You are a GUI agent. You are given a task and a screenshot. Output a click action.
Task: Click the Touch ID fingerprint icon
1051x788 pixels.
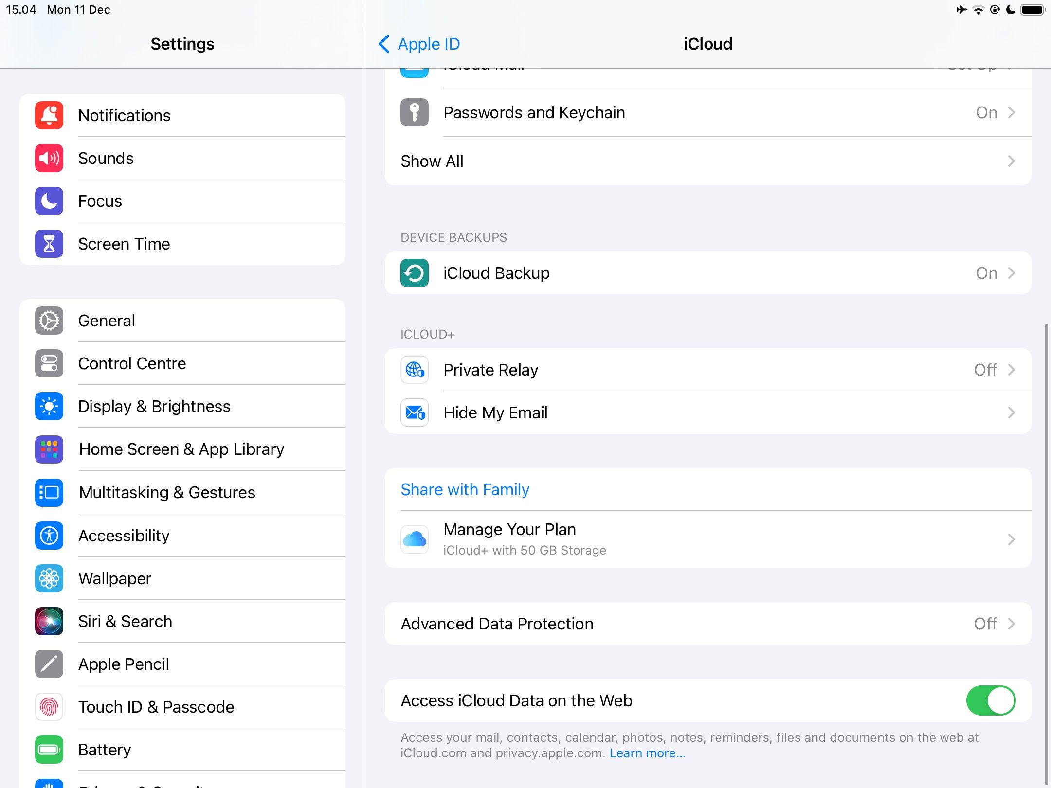click(x=49, y=707)
